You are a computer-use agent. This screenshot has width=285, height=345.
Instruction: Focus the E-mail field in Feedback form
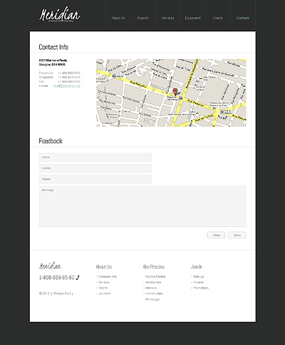click(95, 169)
